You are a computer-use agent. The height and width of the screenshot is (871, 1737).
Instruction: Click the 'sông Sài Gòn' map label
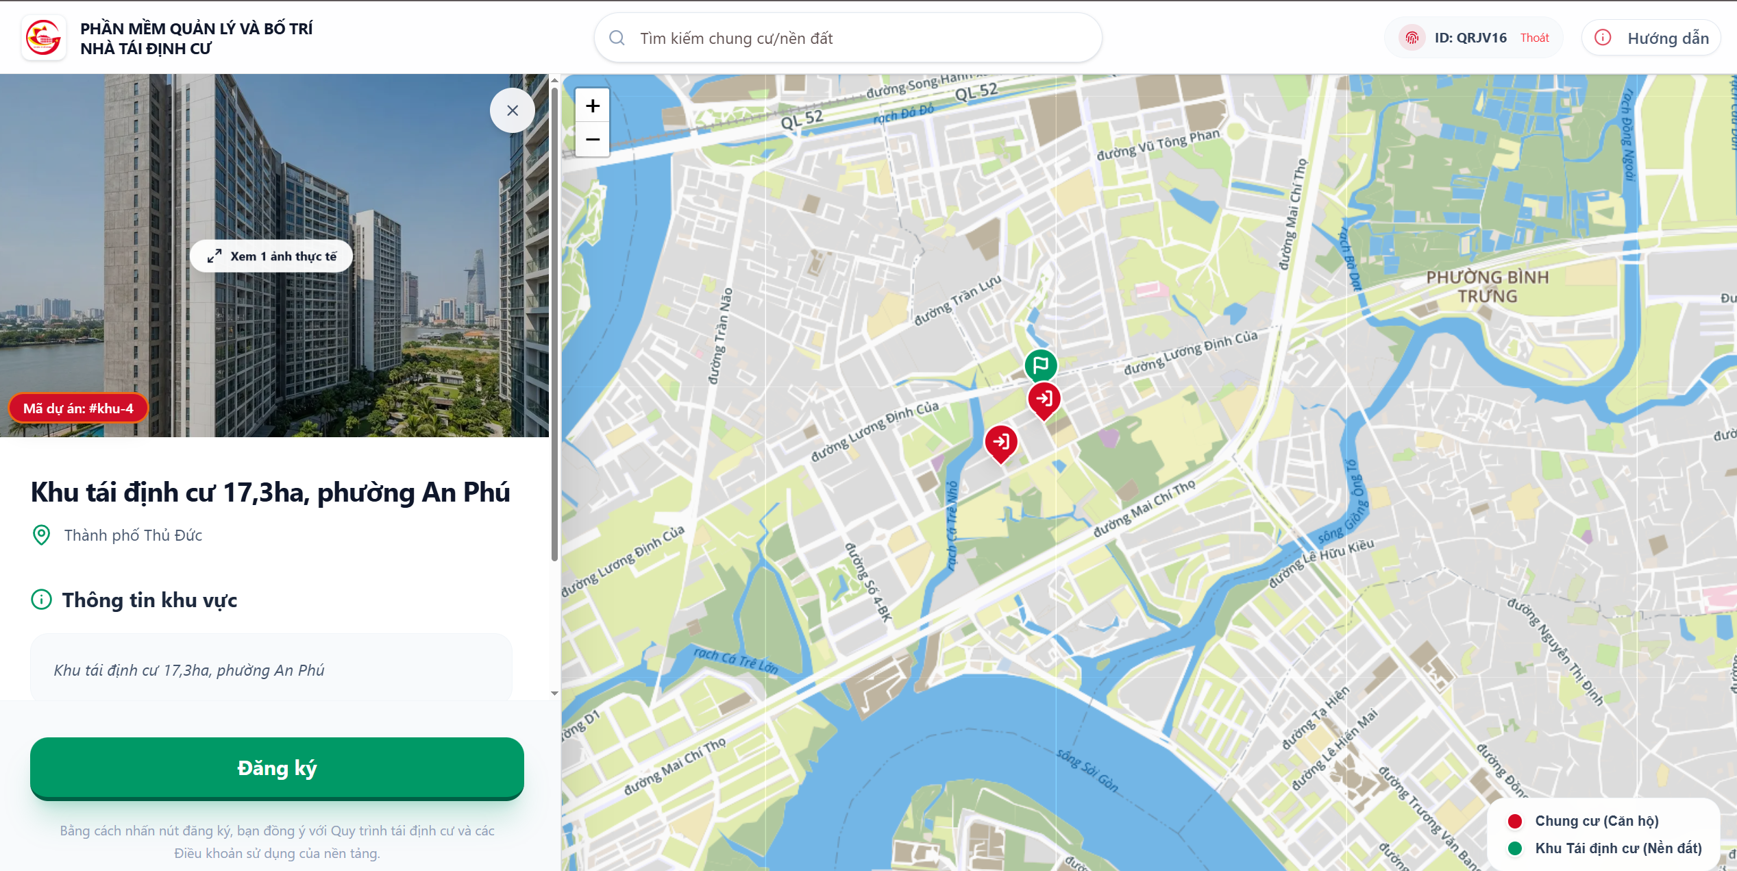coord(1087,771)
